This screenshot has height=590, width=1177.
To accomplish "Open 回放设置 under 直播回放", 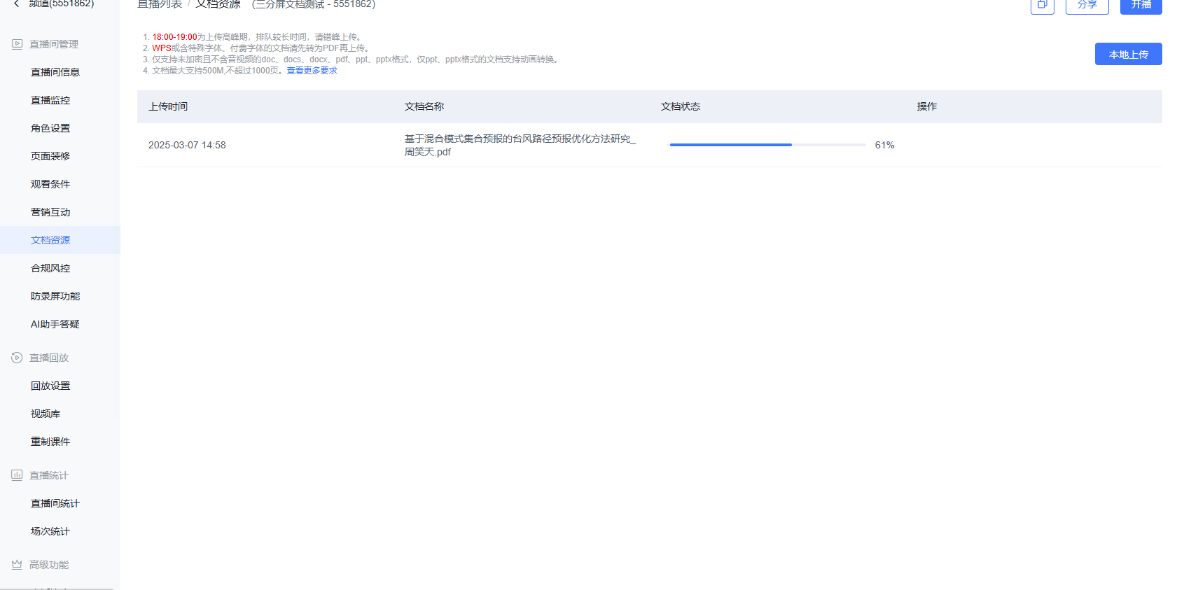I will point(50,386).
